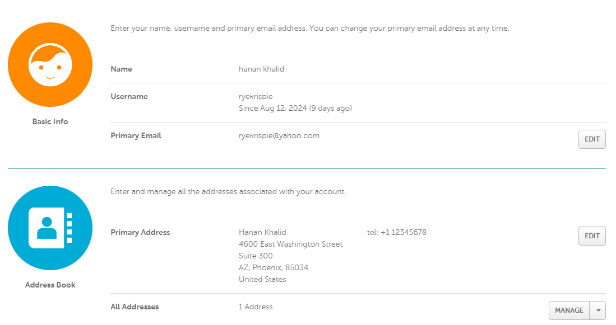Expand the dropdown arrow beside MANAGE
The height and width of the screenshot is (325, 616).
tap(599, 310)
